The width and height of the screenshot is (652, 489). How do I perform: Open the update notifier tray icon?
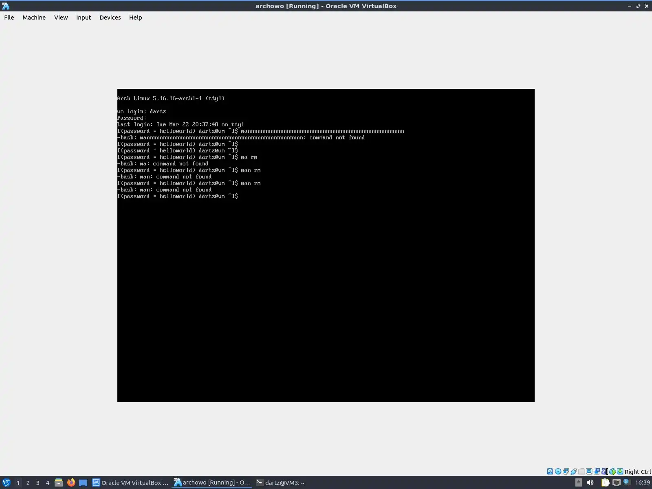point(627,482)
